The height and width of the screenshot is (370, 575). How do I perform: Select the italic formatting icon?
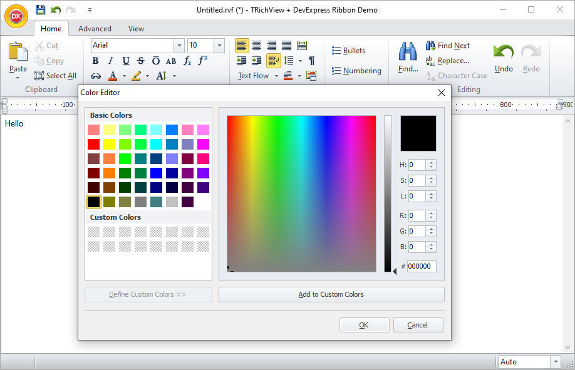[x=110, y=61]
